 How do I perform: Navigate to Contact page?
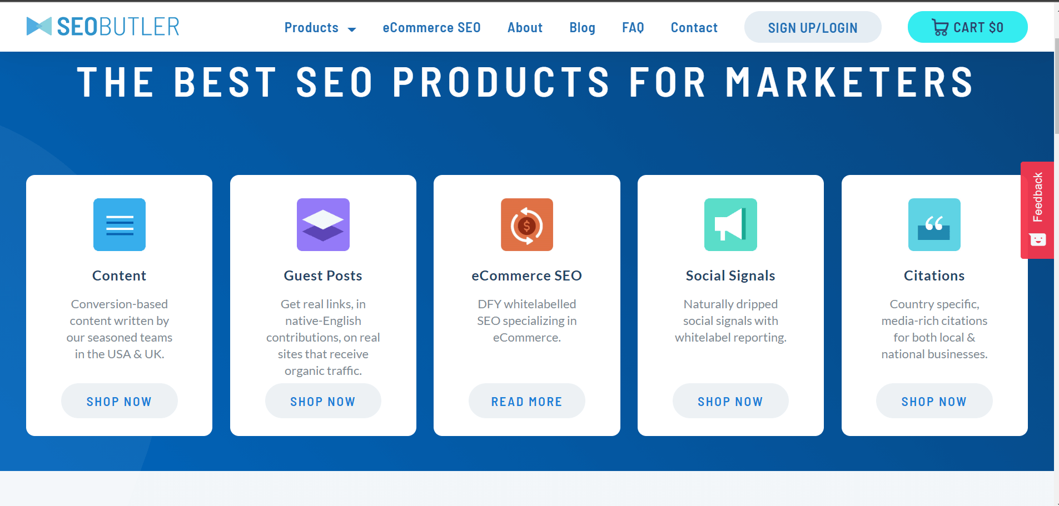point(694,28)
